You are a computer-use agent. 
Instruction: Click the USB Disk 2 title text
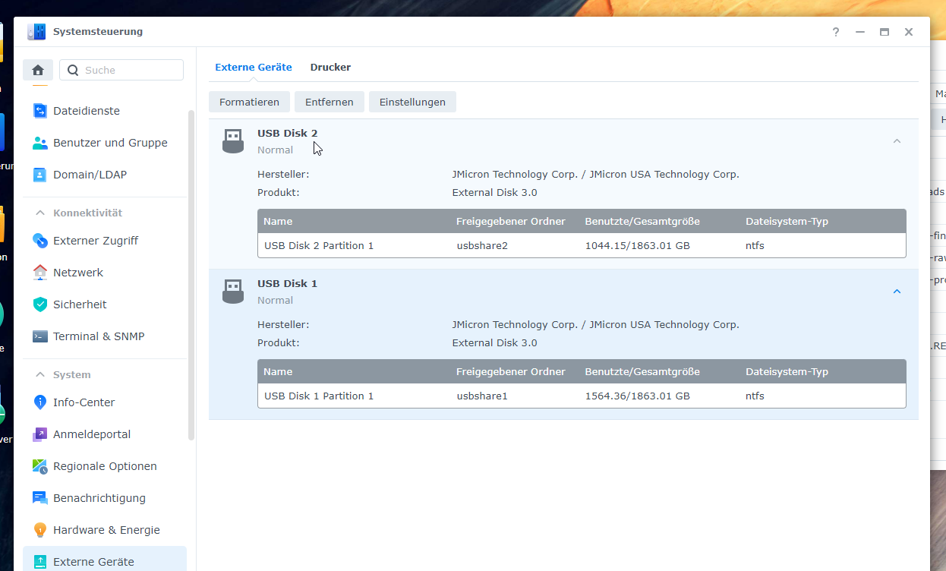(288, 133)
